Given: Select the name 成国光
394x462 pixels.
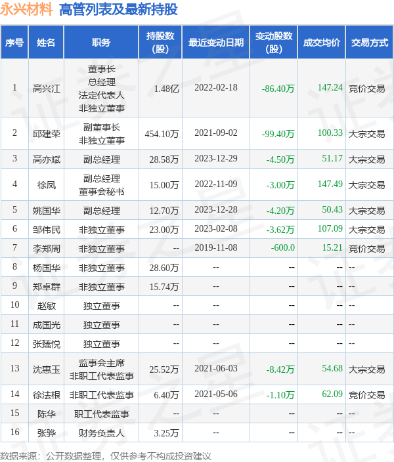Looking at the screenshot, I should coord(47,325).
